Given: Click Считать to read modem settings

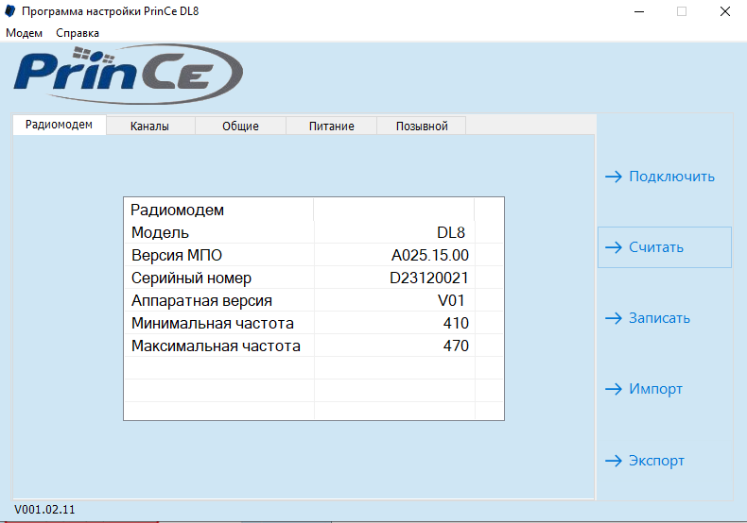Looking at the screenshot, I should (x=665, y=247).
